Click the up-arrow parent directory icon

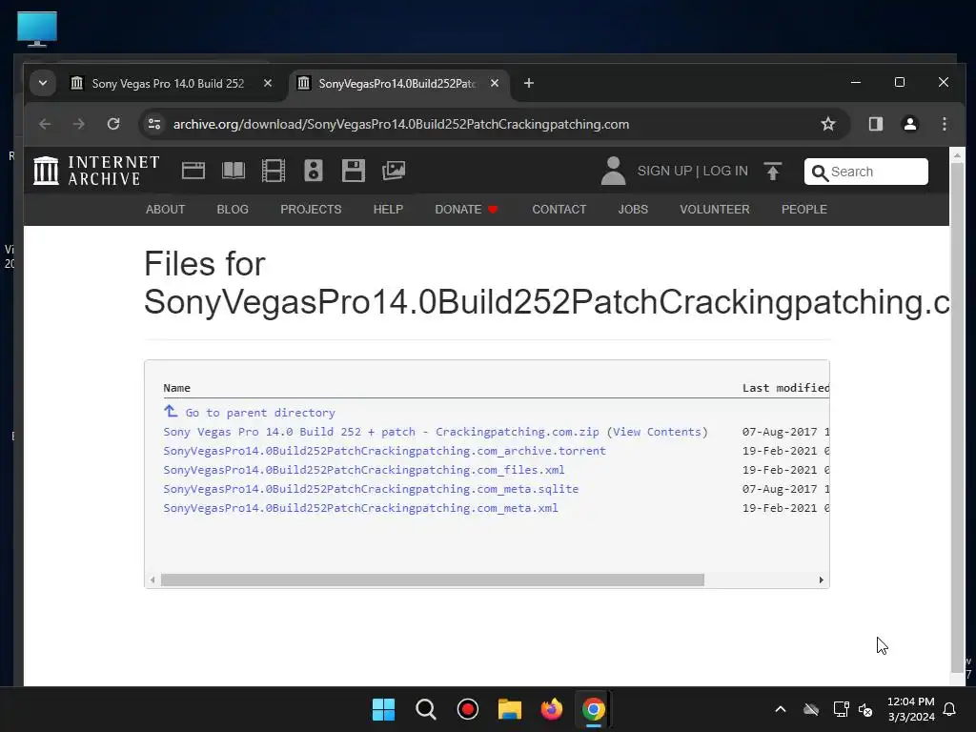pos(171,411)
